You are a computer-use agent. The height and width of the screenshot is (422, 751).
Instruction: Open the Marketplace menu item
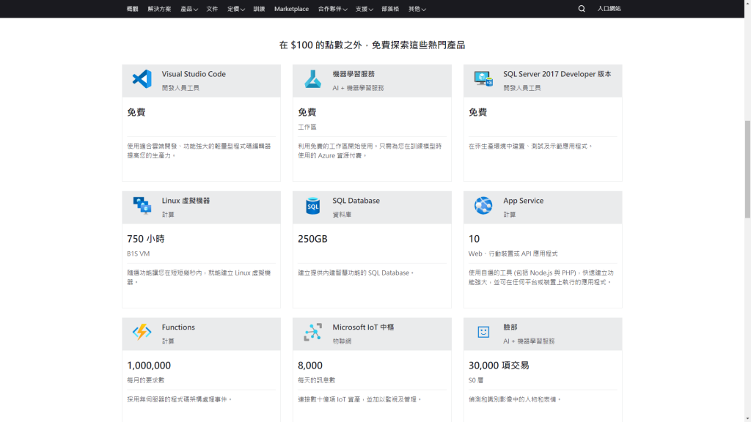pyautogui.click(x=291, y=9)
